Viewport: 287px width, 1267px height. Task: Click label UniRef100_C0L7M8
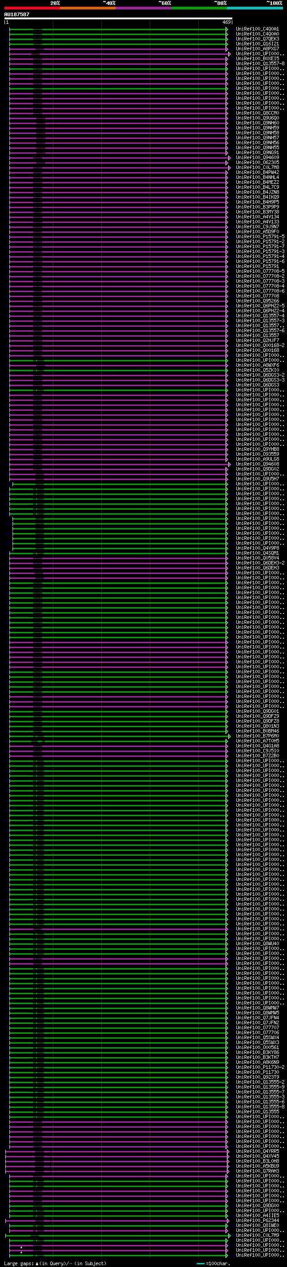(x=257, y=167)
